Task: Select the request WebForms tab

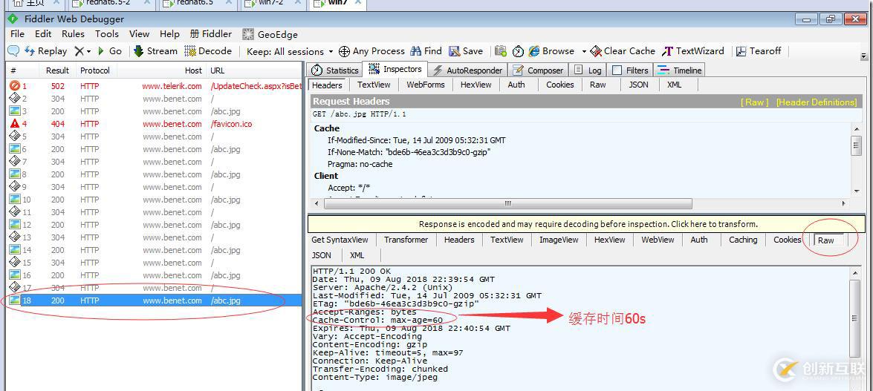Action: 426,85
